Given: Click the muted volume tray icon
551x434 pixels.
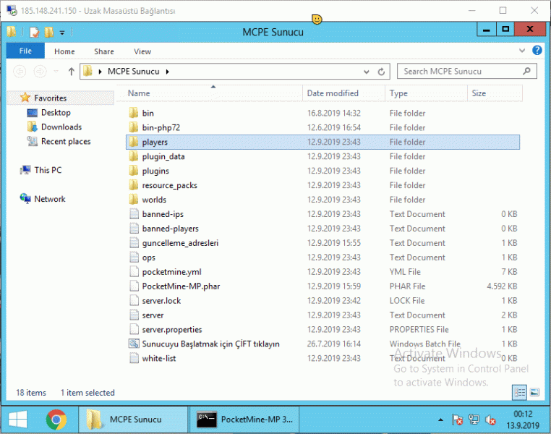Looking at the screenshot, I should (490, 420).
